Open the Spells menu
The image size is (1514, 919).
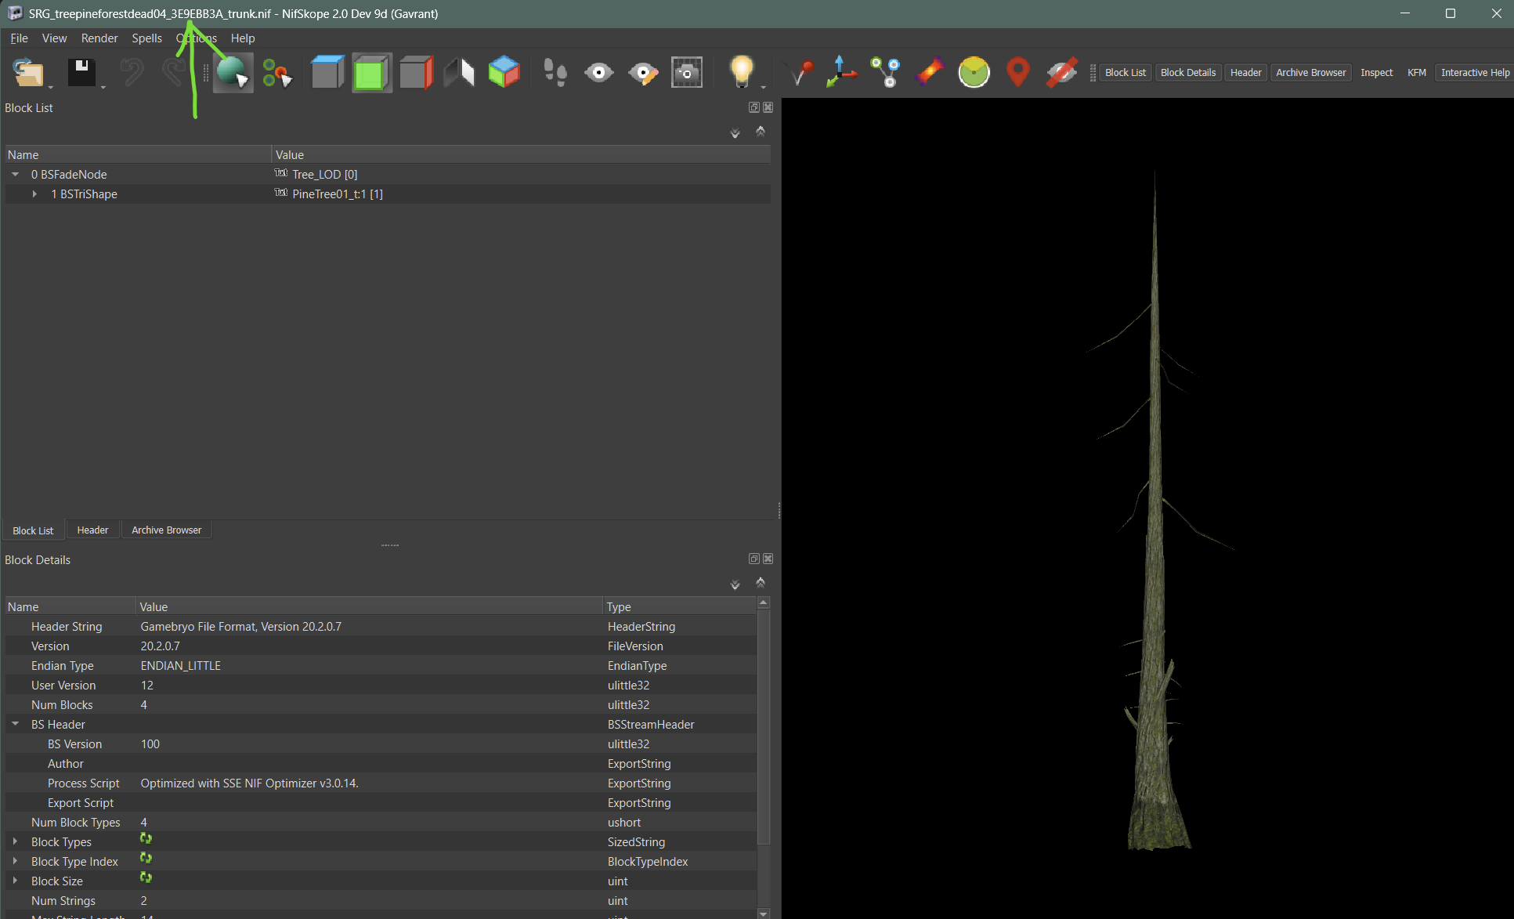pyautogui.click(x=146, y=38)
